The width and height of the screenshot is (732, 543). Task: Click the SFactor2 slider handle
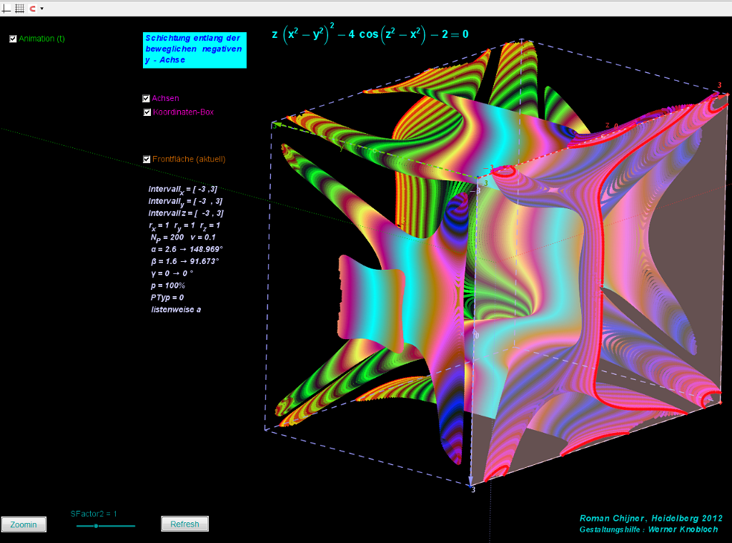coord(96,526)
